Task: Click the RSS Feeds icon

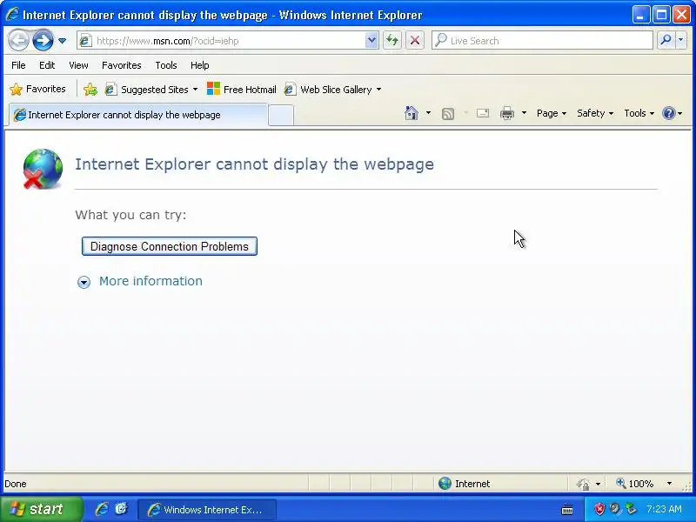Action: [448, 114]
